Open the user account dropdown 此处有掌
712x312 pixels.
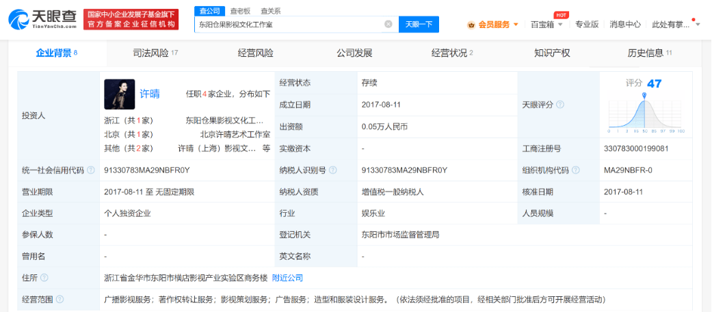point(697,25)
